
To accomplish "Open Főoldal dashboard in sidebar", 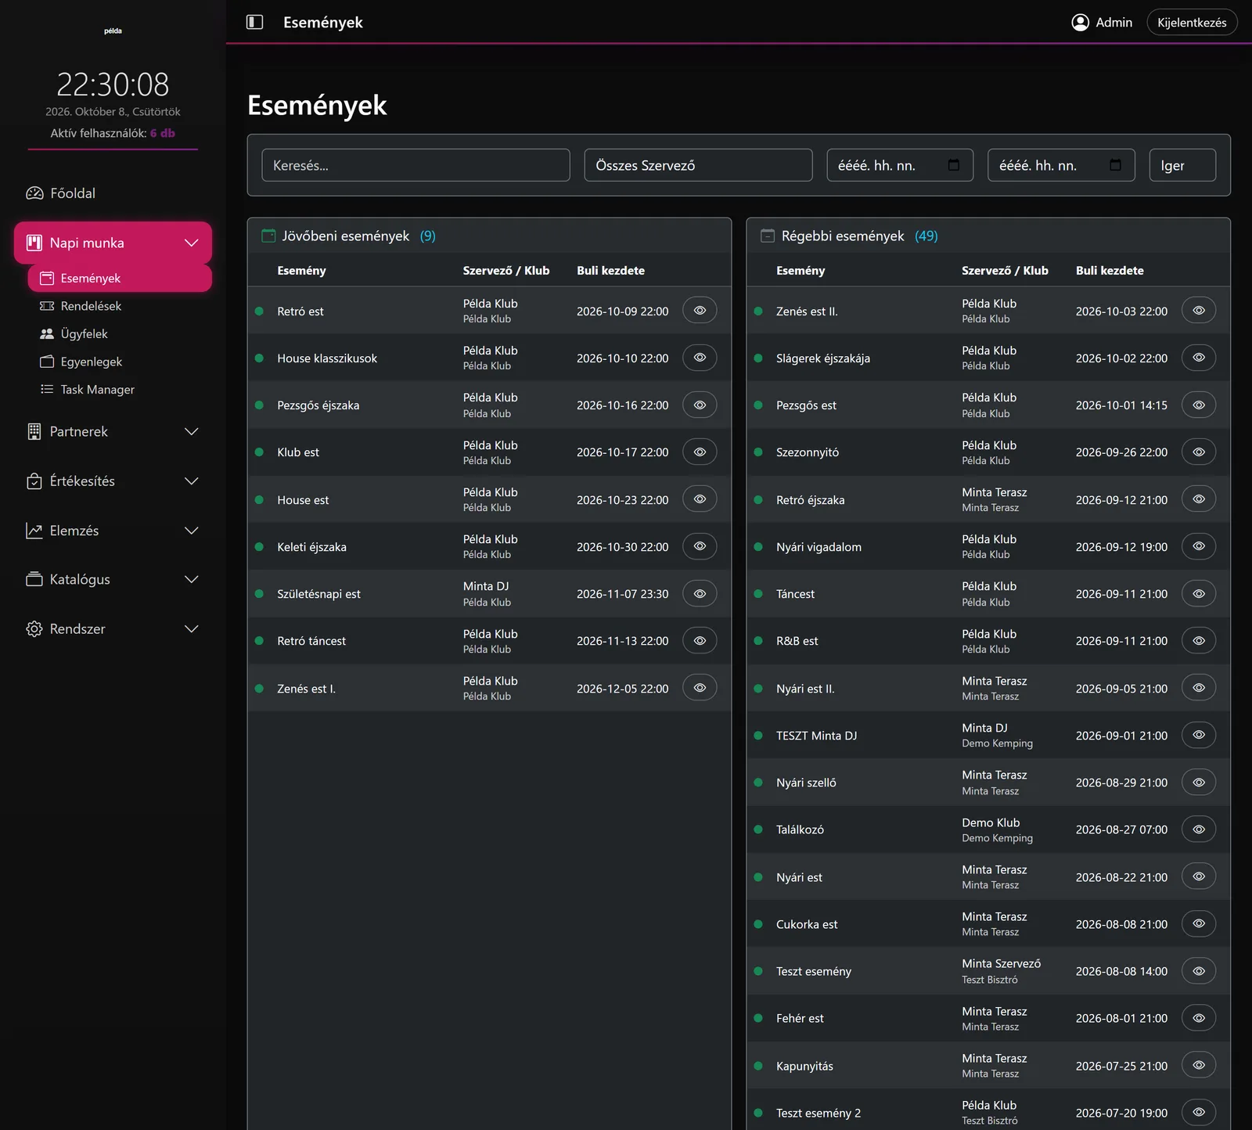I will (x=113, y=193).
